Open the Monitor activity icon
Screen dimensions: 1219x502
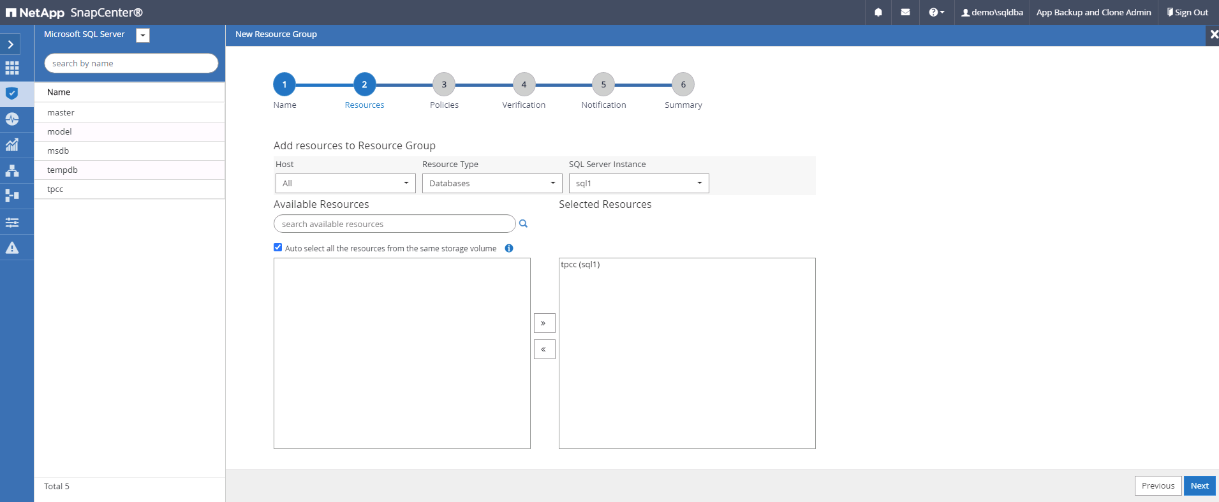click(12, 119)
